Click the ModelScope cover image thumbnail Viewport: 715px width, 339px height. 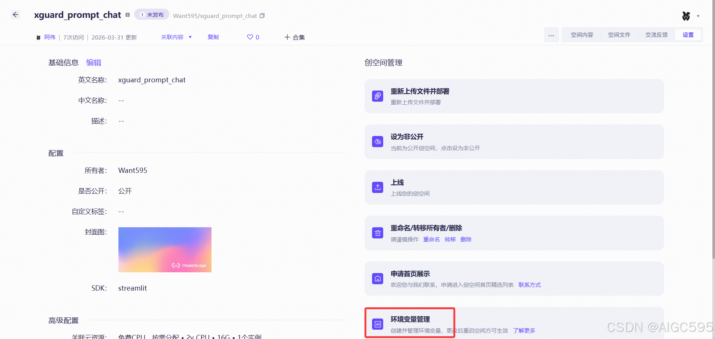(165, 250)
